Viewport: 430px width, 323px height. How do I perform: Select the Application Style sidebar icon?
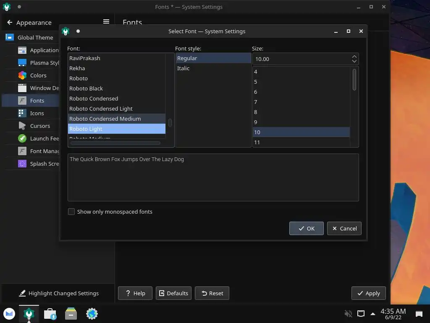22,50
